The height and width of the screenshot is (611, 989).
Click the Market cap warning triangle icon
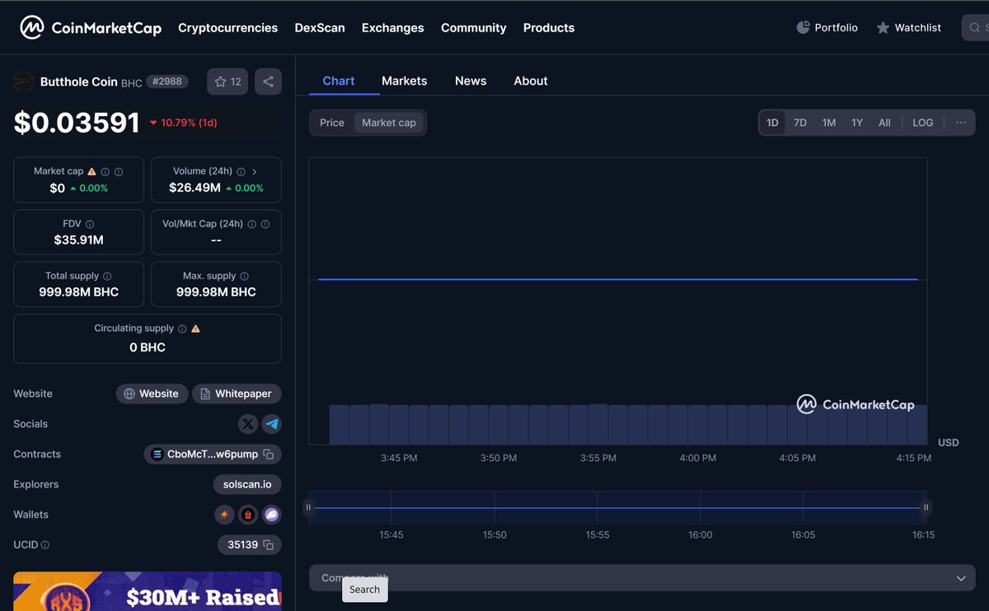click(91, 171)
